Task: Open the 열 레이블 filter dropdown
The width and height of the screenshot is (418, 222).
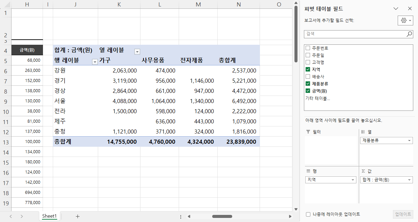Action: [137, 52]
